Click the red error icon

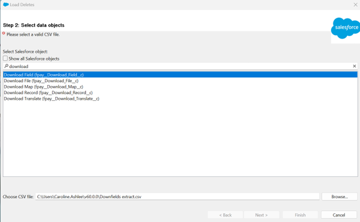(x=4, y=34)
